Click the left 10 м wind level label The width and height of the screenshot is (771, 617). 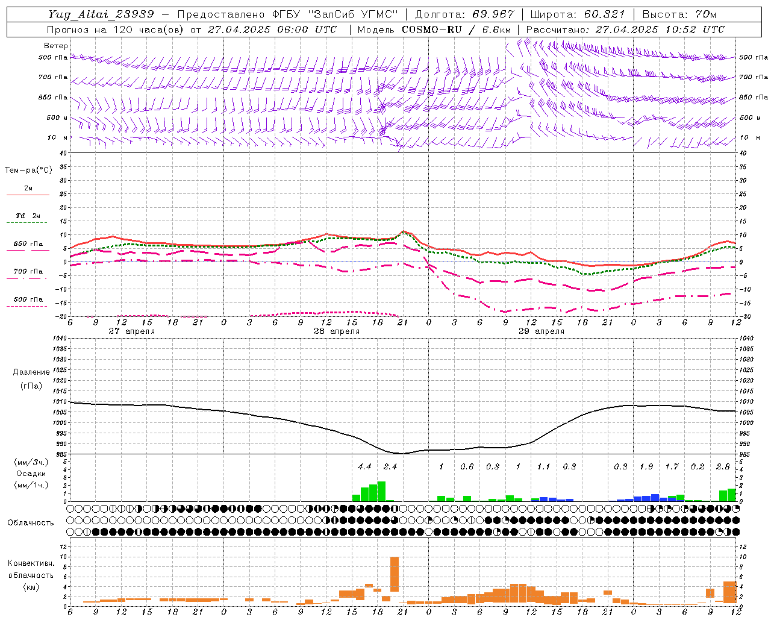(x=58, y=137)
